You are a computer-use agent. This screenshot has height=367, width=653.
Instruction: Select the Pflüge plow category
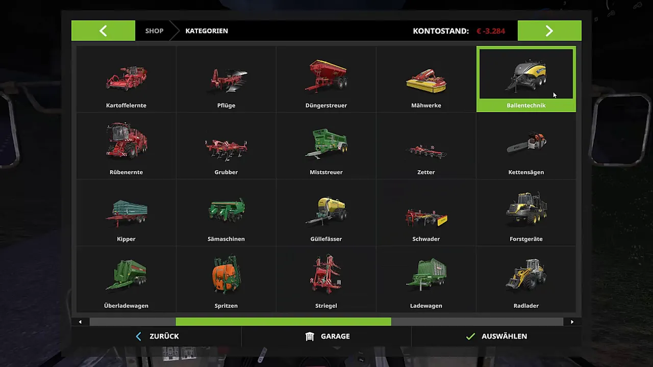(x=226, y=79)
